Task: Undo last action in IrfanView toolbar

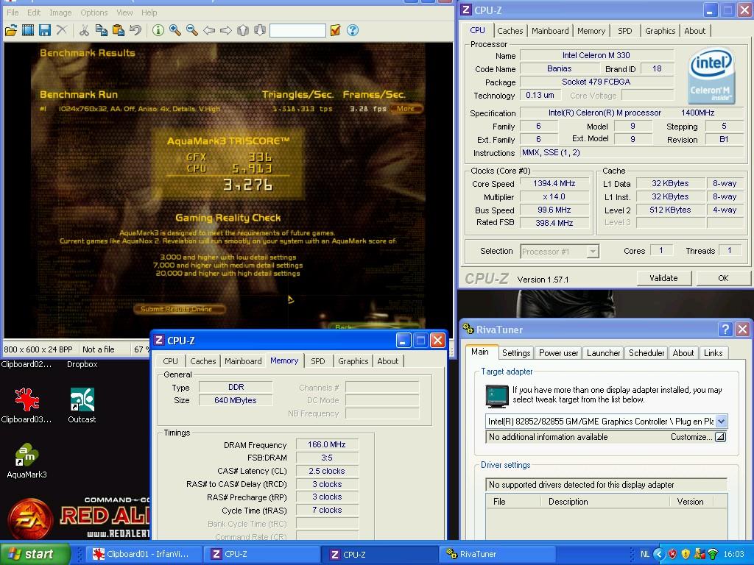Action: pyautogui.click(x=135, y=30)
